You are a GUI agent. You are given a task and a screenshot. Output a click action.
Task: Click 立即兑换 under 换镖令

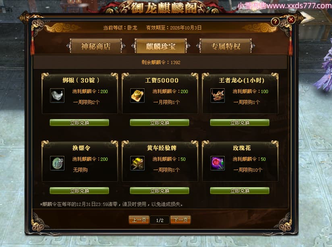click(79, 191)
